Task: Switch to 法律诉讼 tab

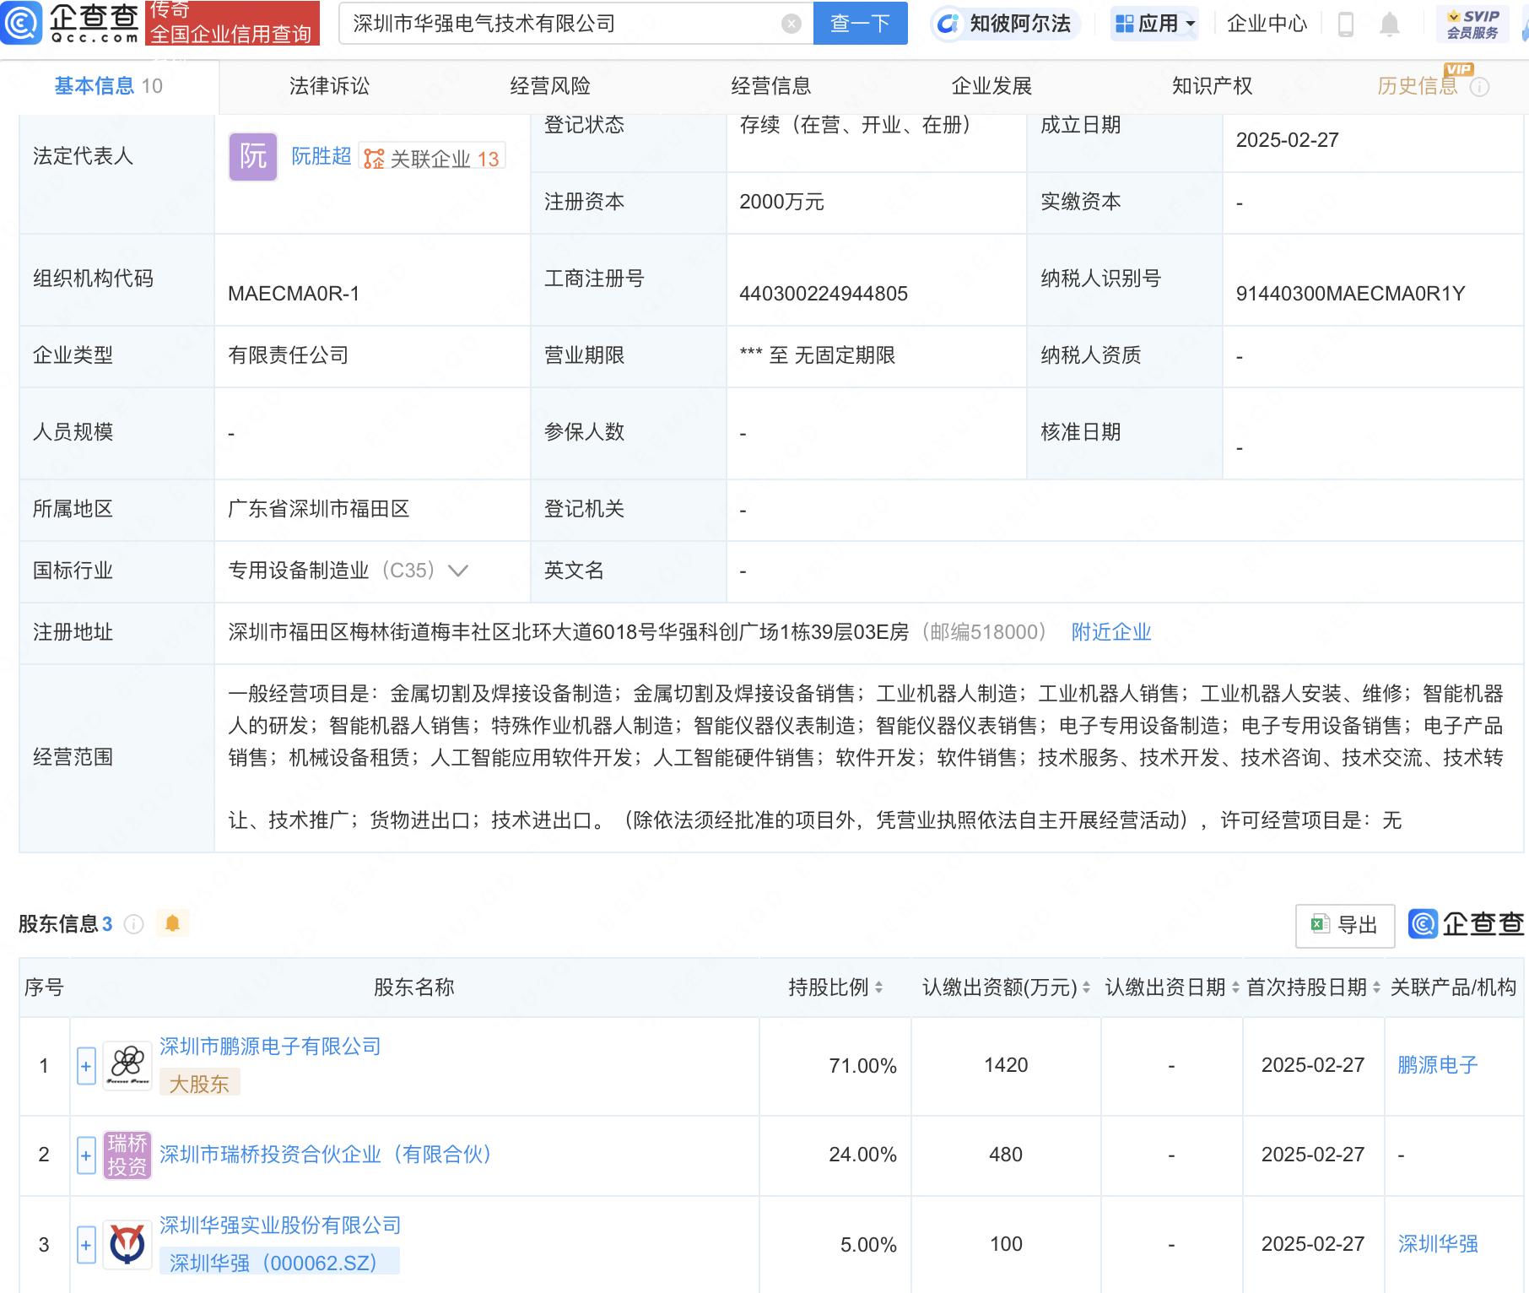Action: [330, 86]
